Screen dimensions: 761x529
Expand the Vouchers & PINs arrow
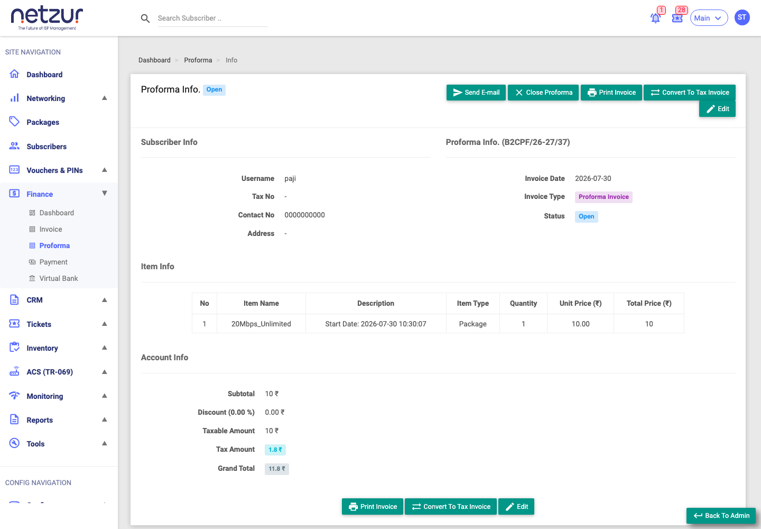(105, 170)
